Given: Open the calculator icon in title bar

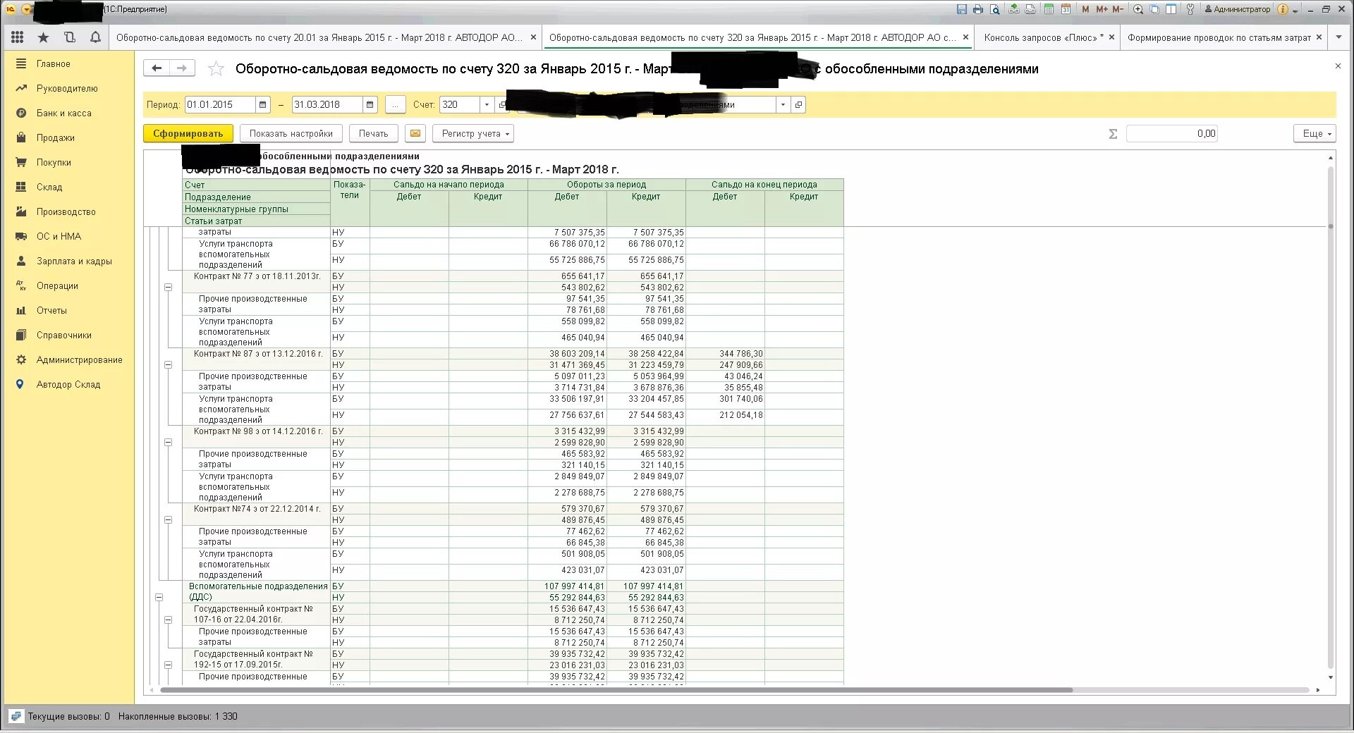Looking at the screenshot, I should 1049,9.
